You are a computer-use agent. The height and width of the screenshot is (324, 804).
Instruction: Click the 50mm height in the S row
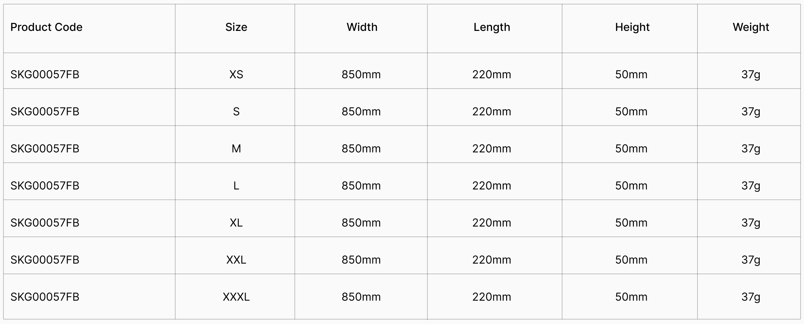[631, 112]
